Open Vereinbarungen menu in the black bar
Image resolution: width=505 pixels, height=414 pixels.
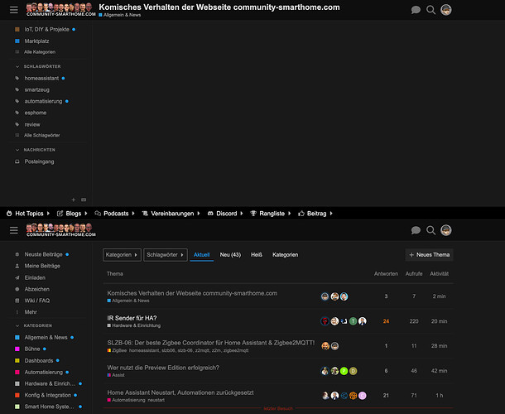pyautogui.click(x=171, y=214)
